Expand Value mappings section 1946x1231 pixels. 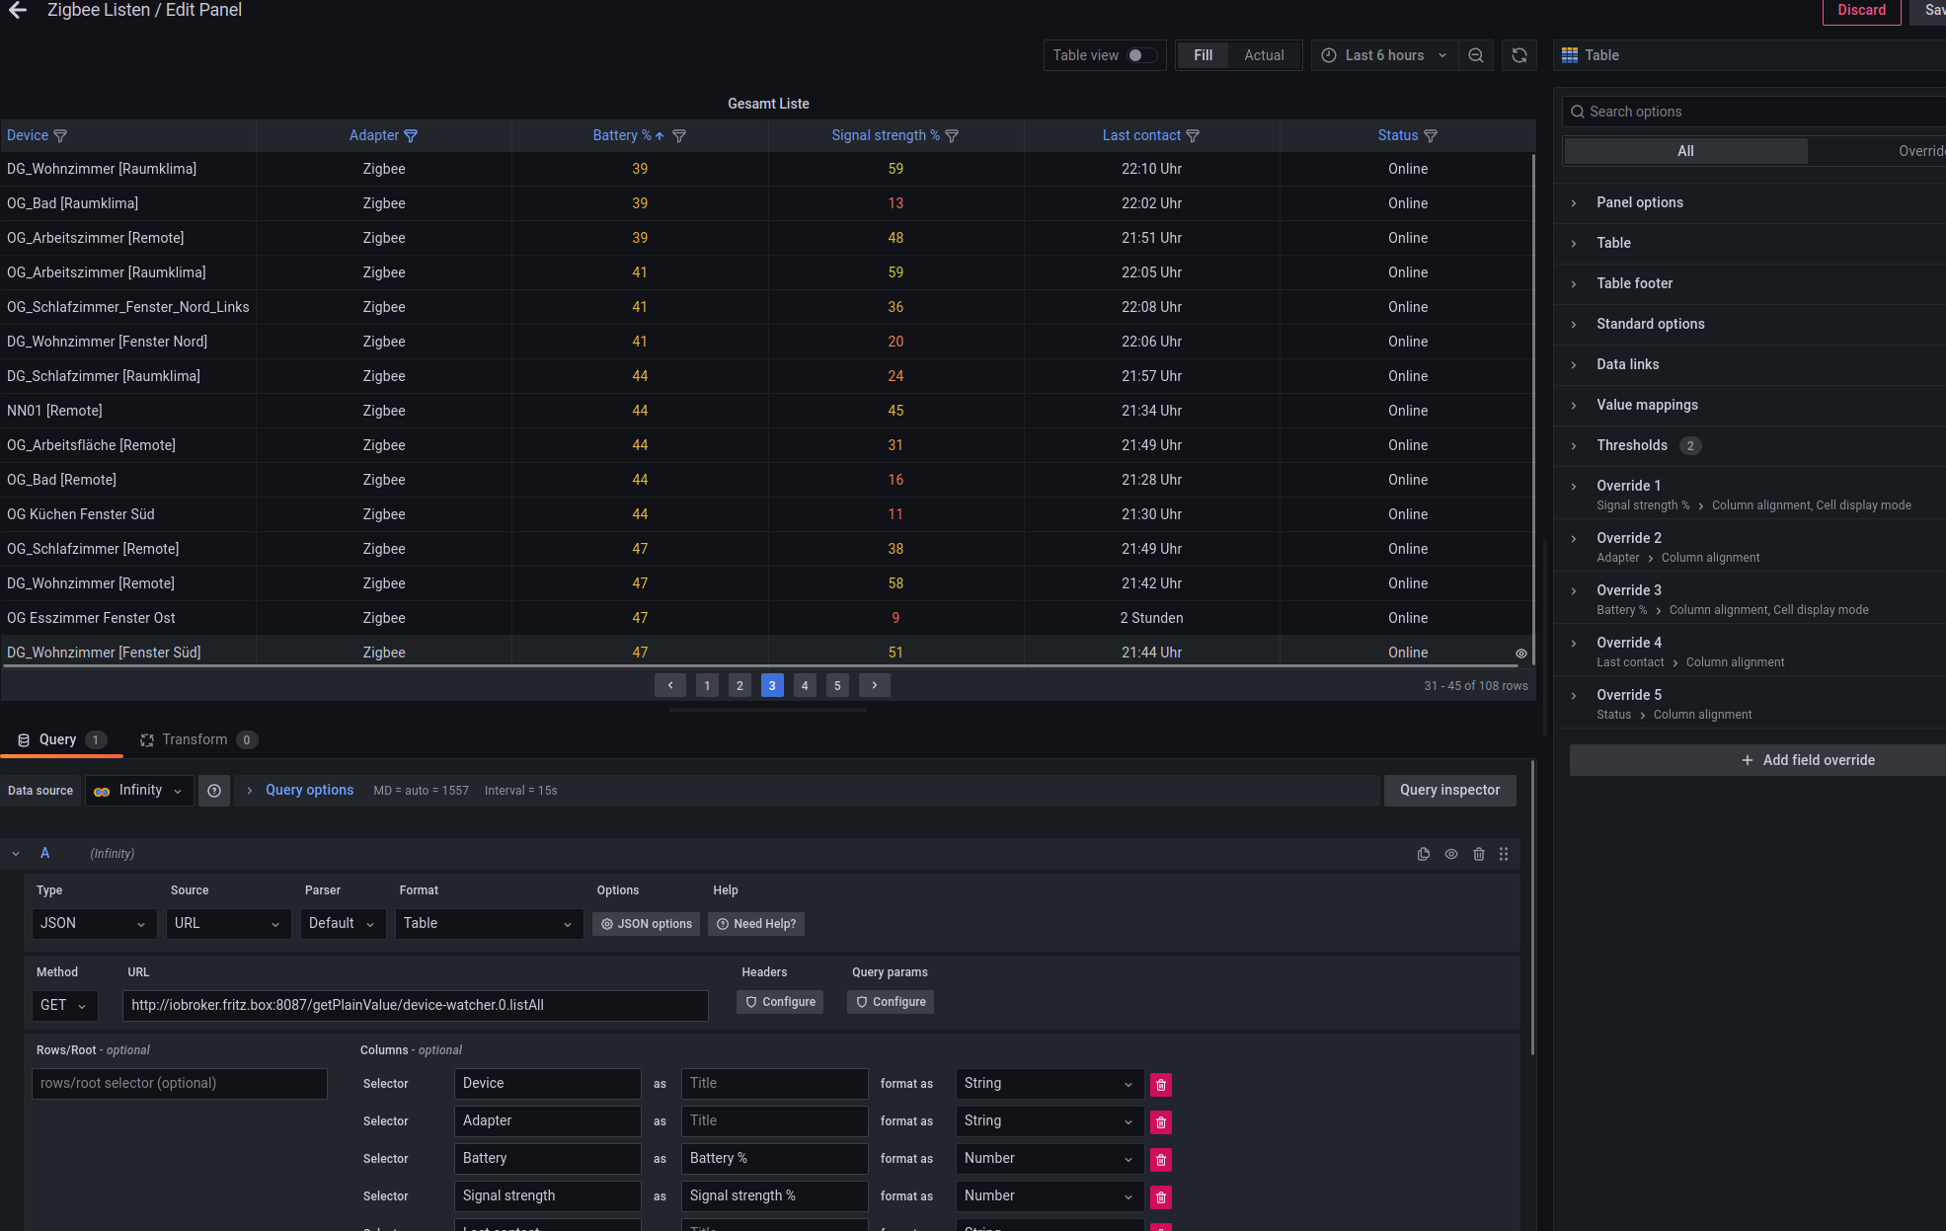click(x=1647, y=405)
